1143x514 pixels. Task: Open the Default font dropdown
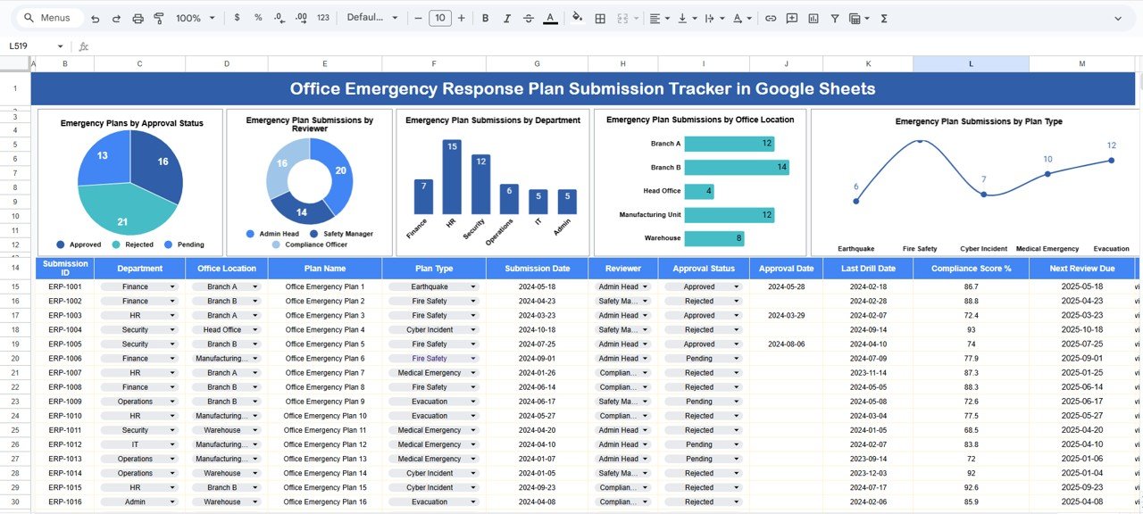370,18
